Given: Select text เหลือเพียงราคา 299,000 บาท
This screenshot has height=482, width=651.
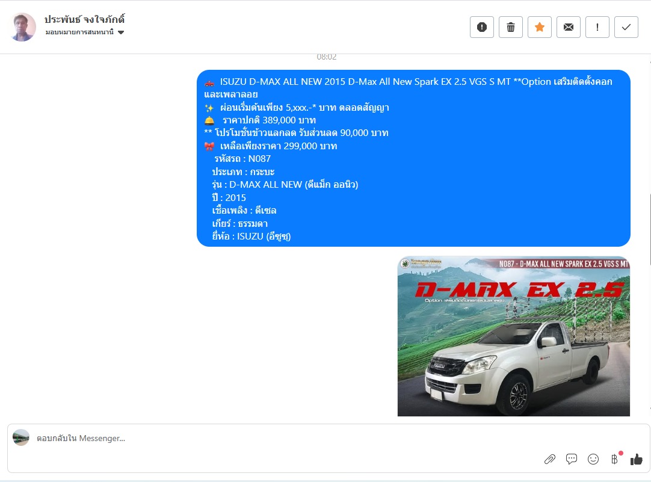Looking at the screenshot, I should [278, 146].
